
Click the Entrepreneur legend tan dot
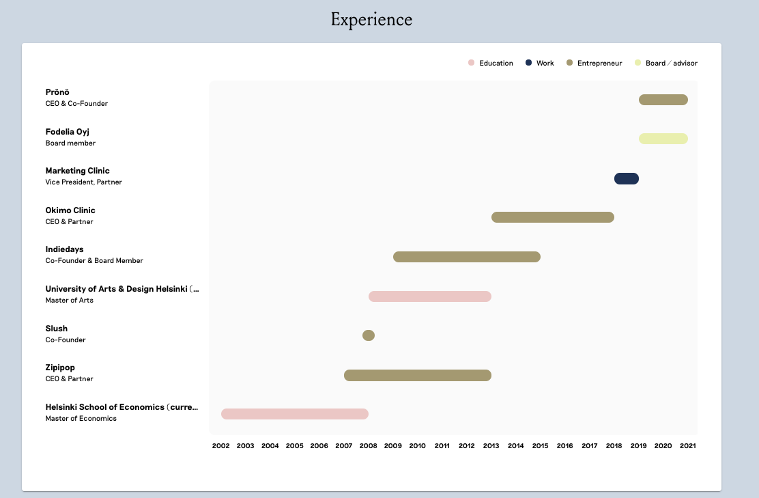(569, 63)
